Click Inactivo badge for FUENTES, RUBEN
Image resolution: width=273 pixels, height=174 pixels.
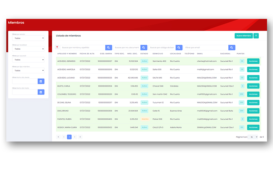(x=145, y=119)
